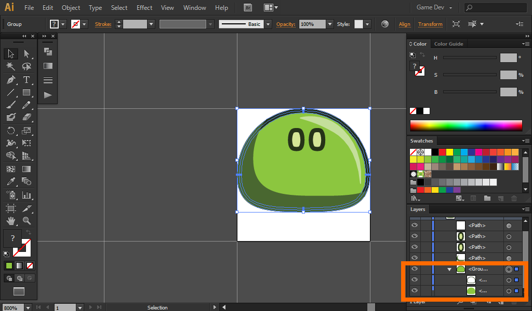
Task: Set fill to None in the Tools panel
Action: (x=30, y=266)
